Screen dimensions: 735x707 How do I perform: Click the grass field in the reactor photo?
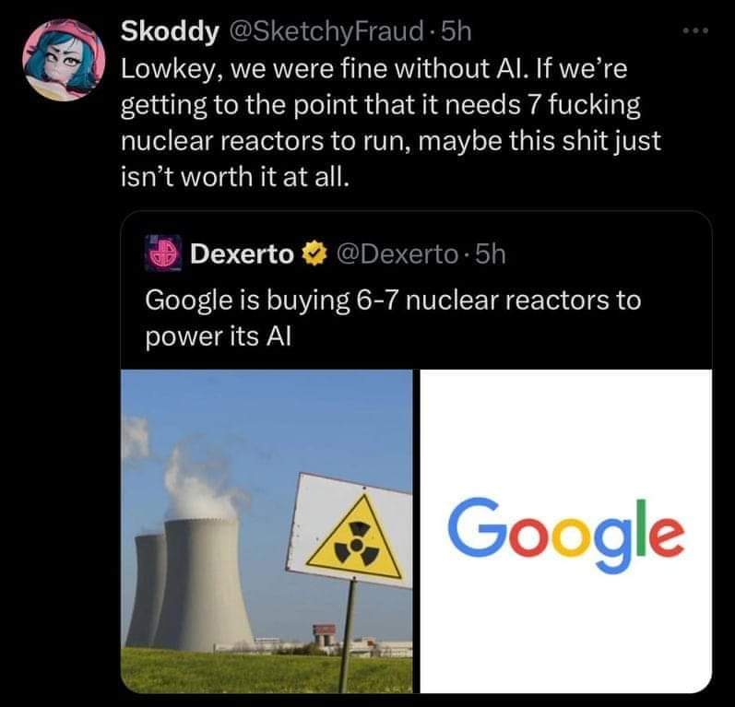coord(267,670)
